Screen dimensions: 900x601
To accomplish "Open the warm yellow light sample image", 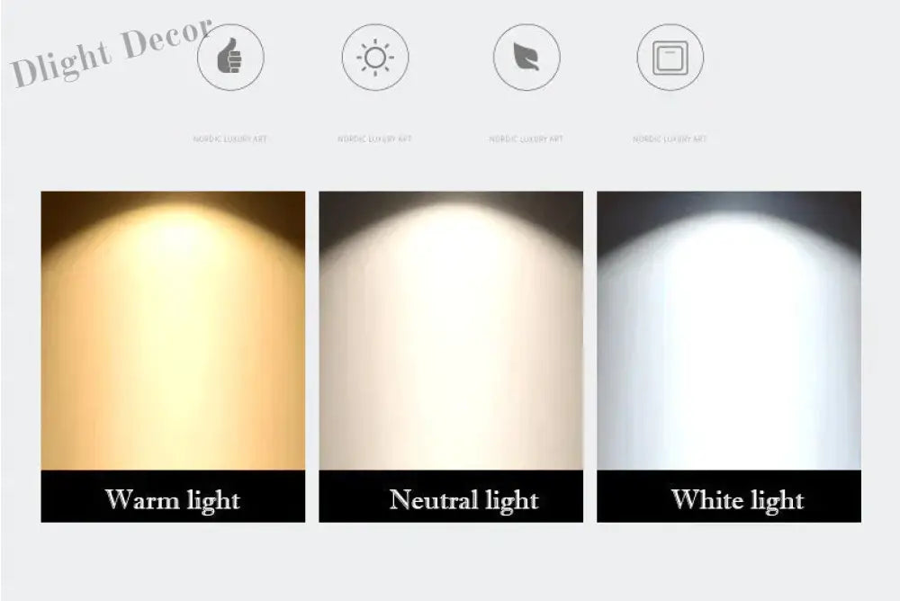I will (174, 330).
